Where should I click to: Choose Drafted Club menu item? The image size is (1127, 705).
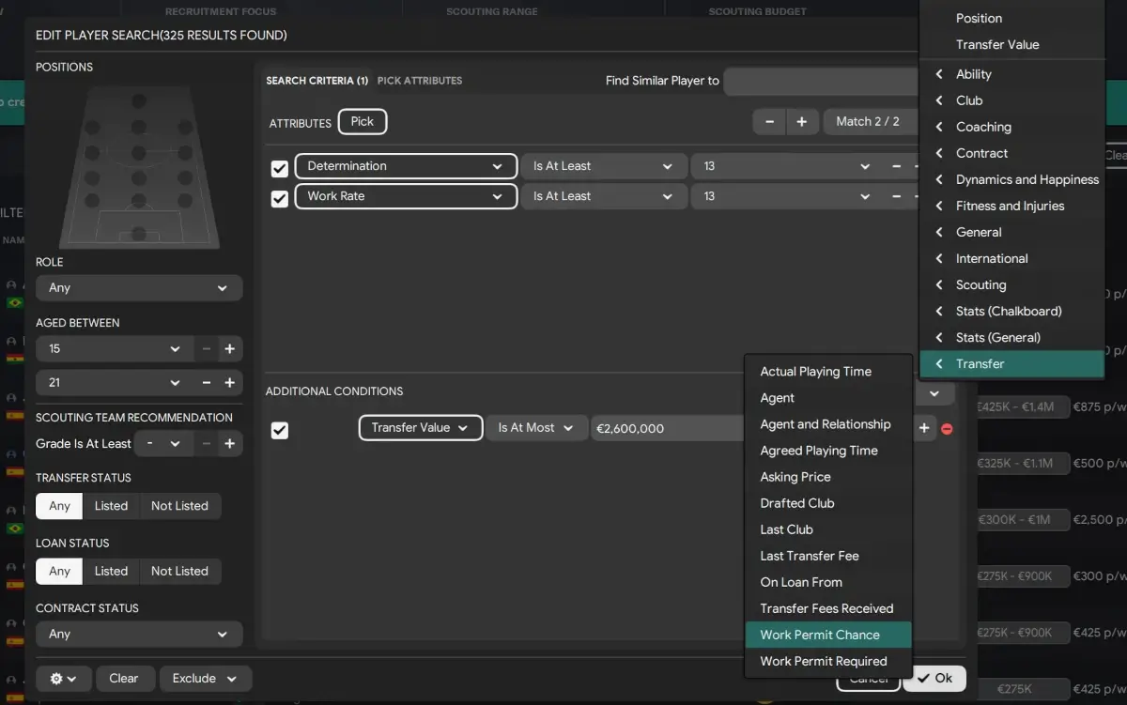coord(828,503)
